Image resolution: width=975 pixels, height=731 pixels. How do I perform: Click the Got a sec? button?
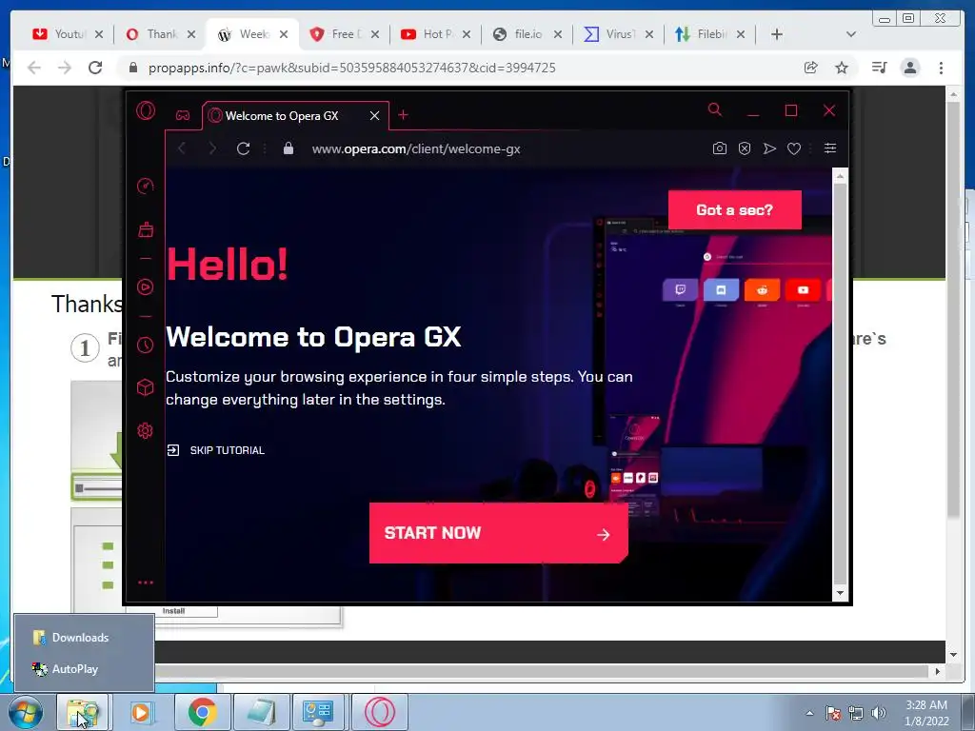(x=734, y=210)
